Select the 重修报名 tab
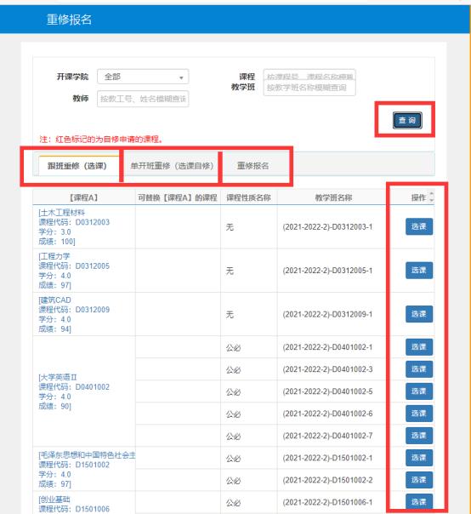Image resolution: width=471 pixels, height=514 pixels. click(x=253, y=166)
